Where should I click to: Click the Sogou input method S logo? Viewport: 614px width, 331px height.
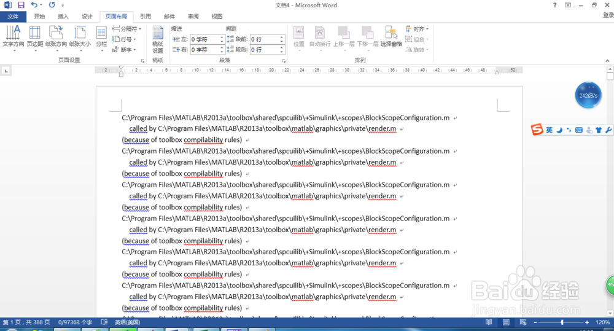pos(537,129)
